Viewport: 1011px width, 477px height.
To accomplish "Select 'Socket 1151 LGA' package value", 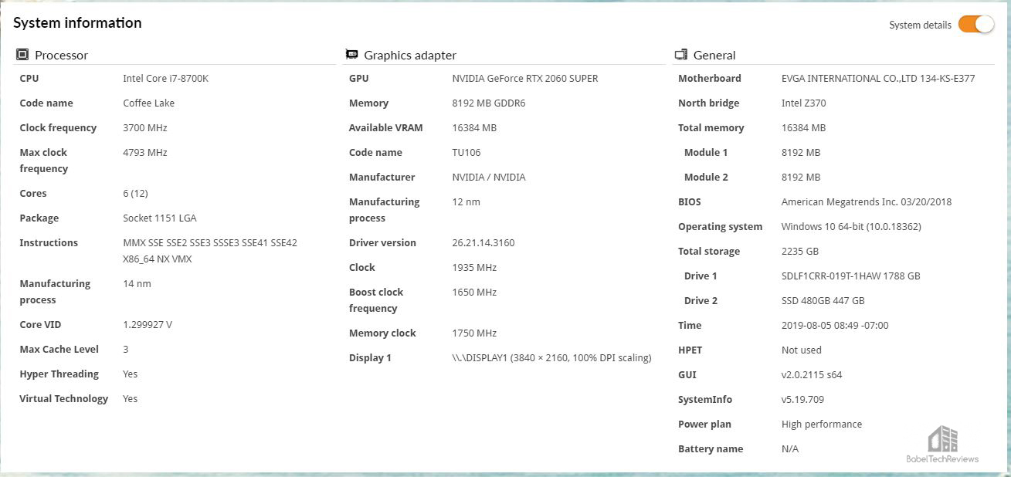I will 159,218.
